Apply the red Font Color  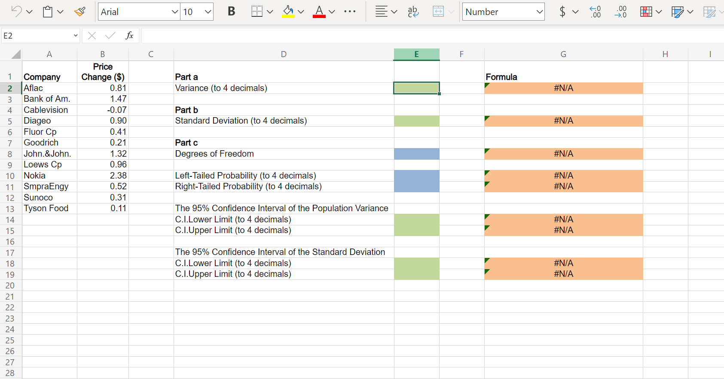[x=319, y=12]
